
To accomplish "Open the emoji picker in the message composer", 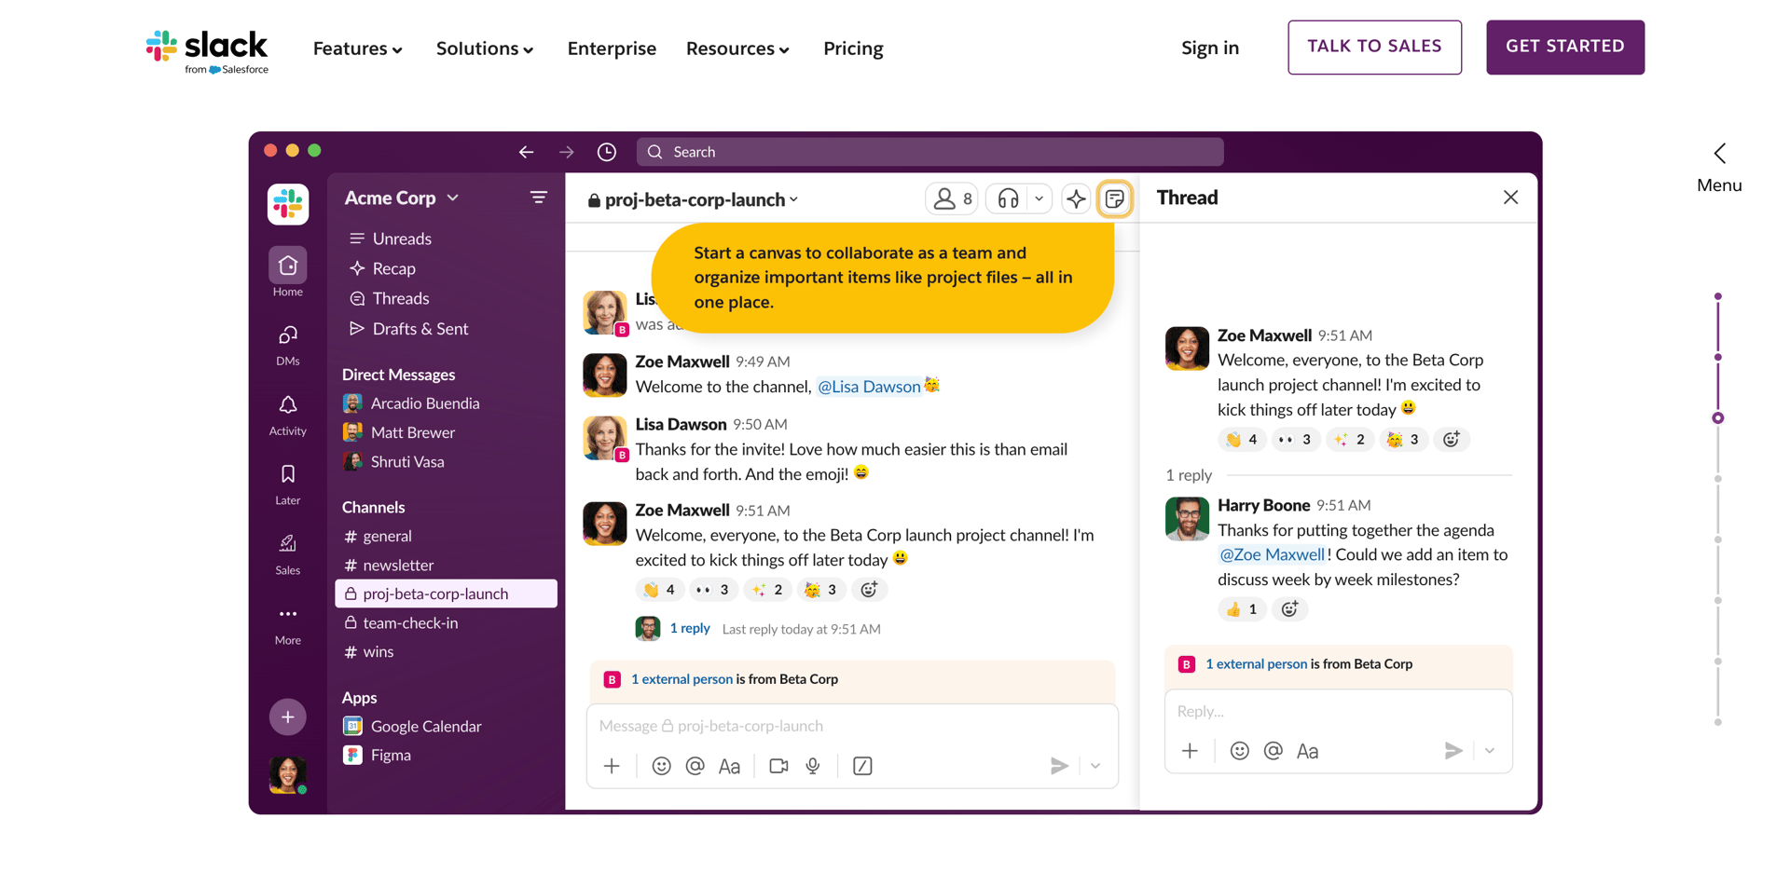I will pos(661,766).
